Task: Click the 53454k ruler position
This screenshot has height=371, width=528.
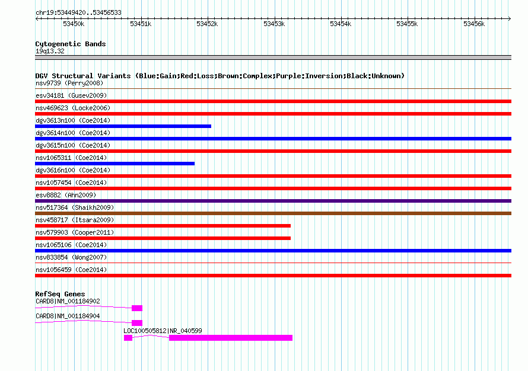Action: pyautogui.click(x=341, y=24)
